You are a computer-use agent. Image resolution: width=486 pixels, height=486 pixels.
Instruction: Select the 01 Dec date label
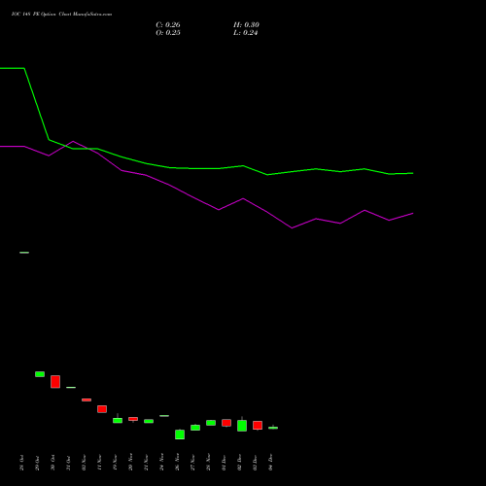pos(224,463)
